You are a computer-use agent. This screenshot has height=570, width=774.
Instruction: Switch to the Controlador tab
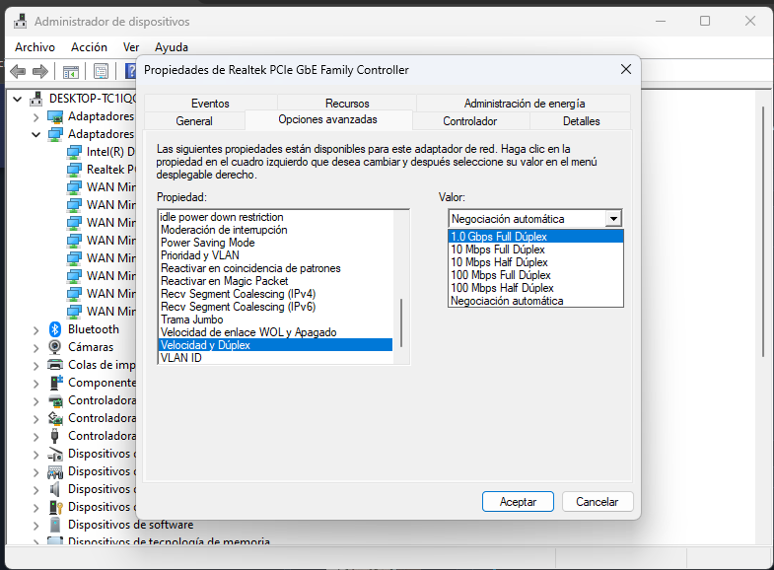click(469, 121)
